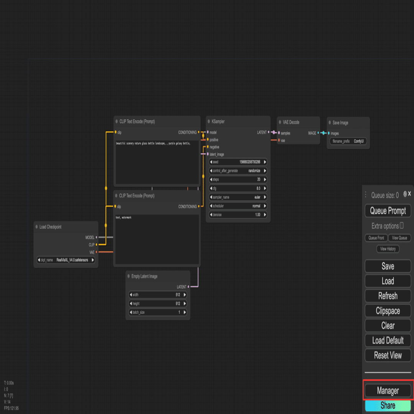The width and height of the screenshot is (414, 414).
Task: Increase the seed value with right arrow
Action: (x=265, y=162)
